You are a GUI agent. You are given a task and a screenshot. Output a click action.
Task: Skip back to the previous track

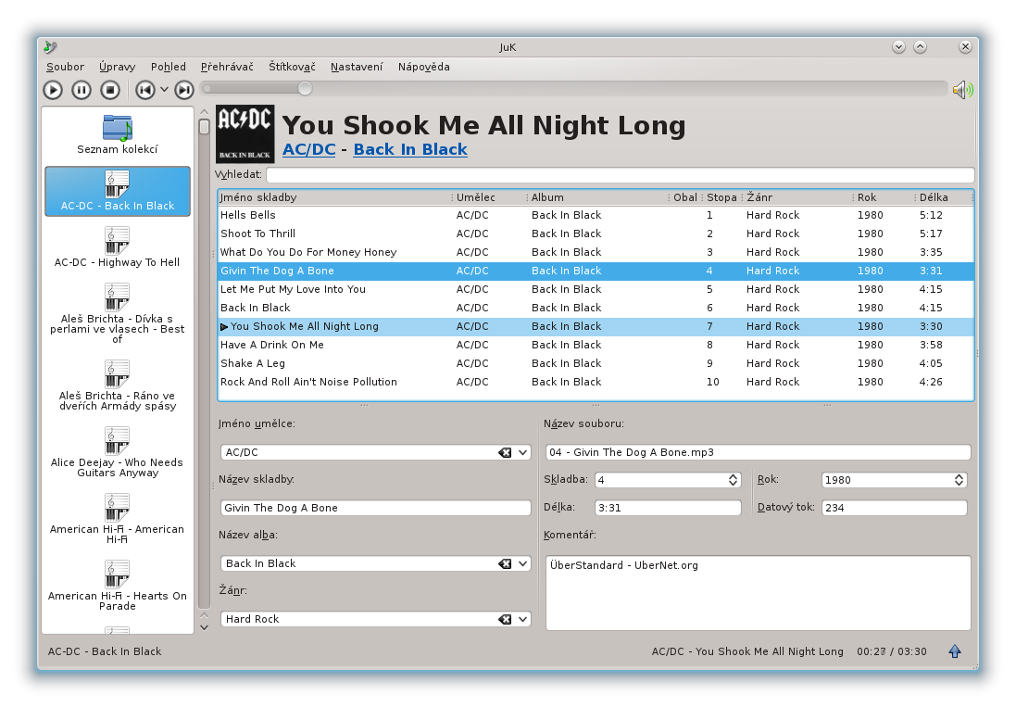point(145,90)
